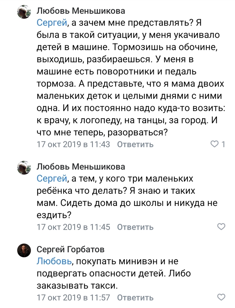Click the Сергей mention before 'а тем, у кого'

[52, 179]
